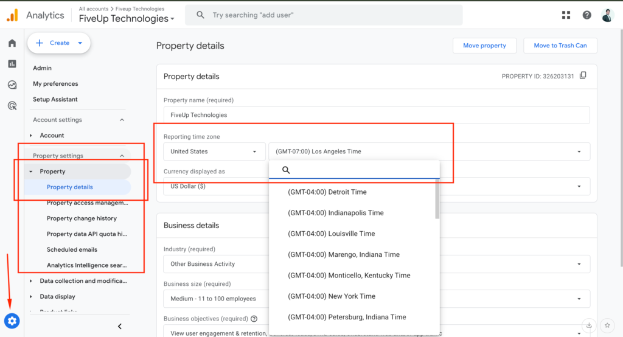Open the Reports bar chart icon
623x337 pixels.
click(x=12, y=64)
